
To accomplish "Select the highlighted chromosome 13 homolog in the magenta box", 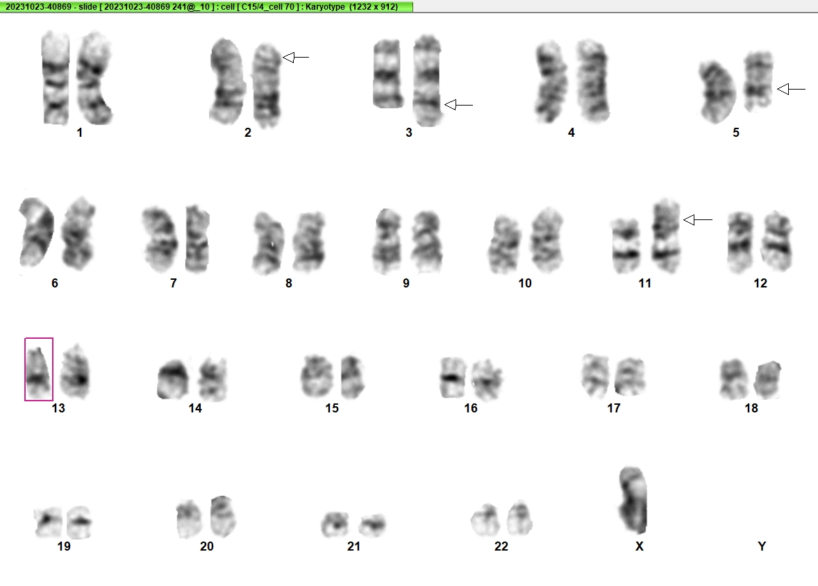I will click(39, 369).
